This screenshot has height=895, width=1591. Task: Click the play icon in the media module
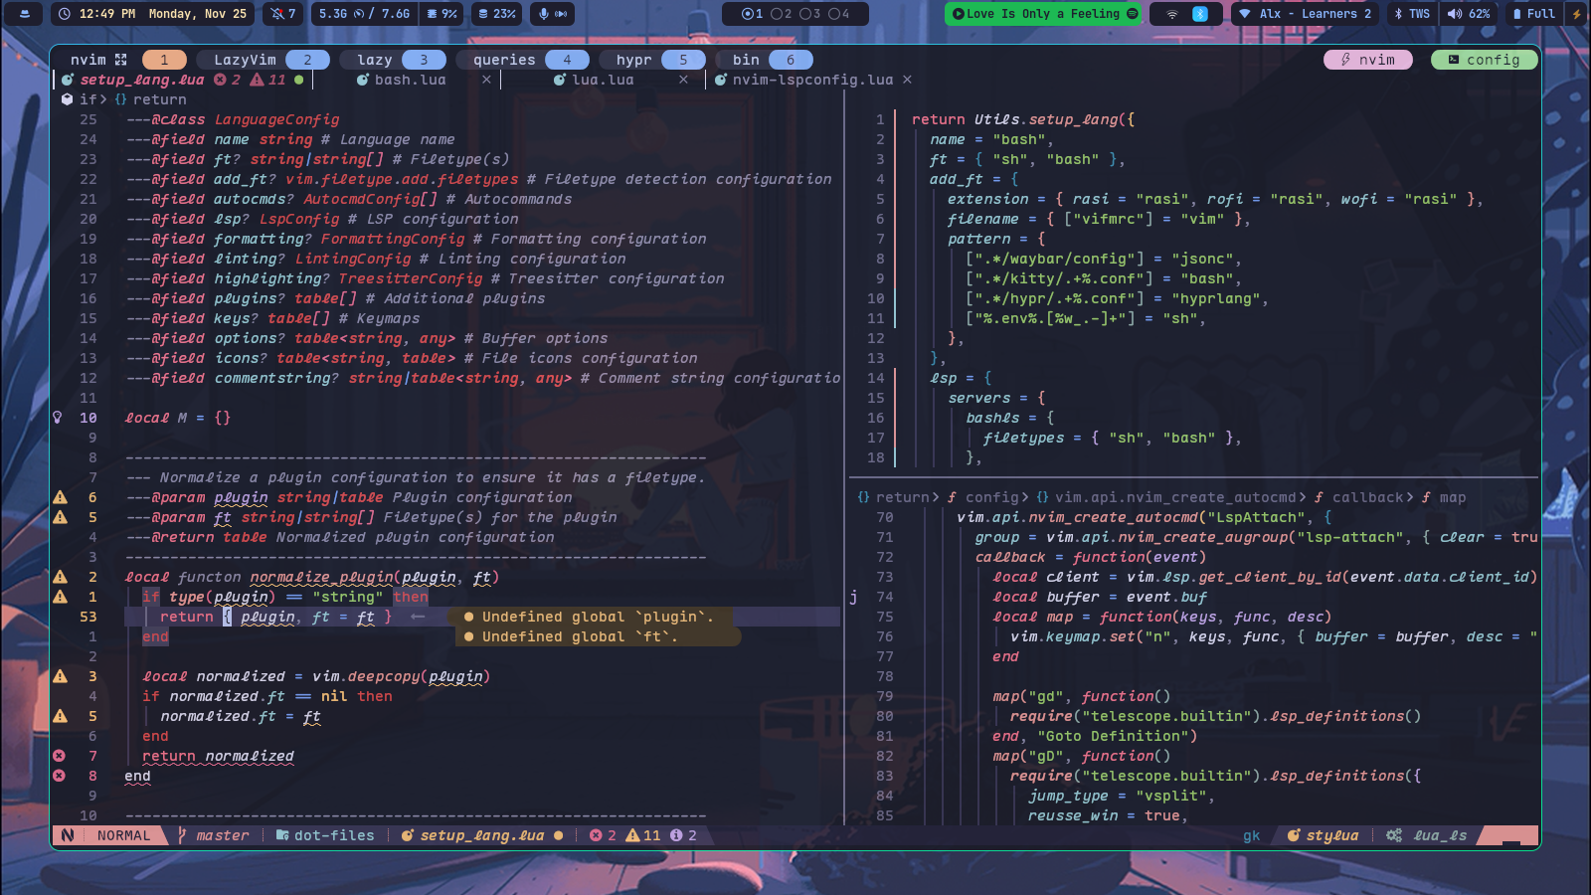pos(958,14)
